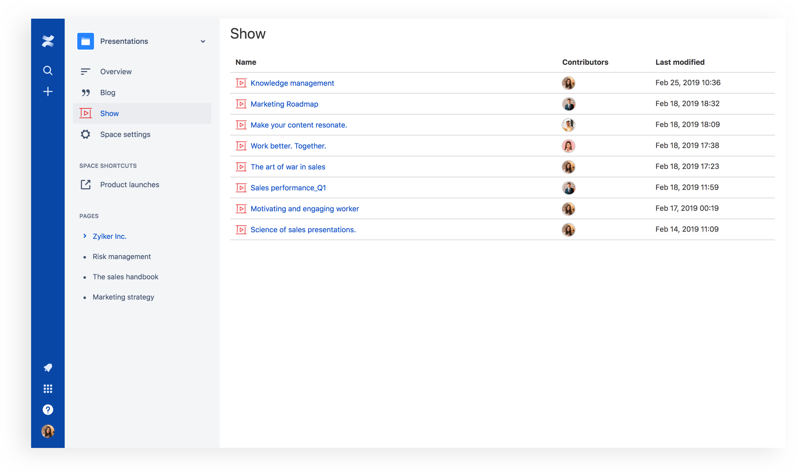Image resolution: width=798 pixels, height=474 pixels.
Task: Click the presentation play icon on Work better. Together.
Action: pyautogui.click(x=241, y=146)
